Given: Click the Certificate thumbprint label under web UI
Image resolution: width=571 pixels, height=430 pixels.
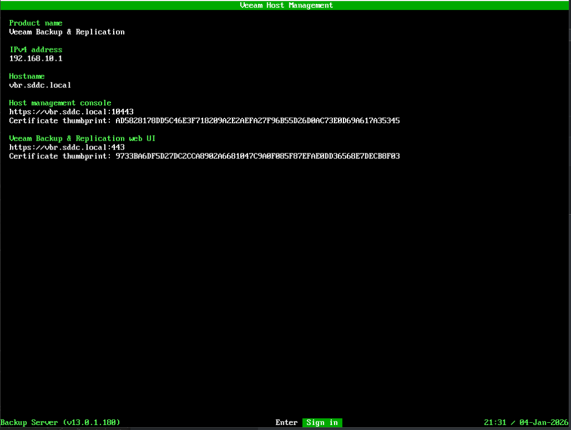Looking at the screenshot, I should click(x=60, y=157).
